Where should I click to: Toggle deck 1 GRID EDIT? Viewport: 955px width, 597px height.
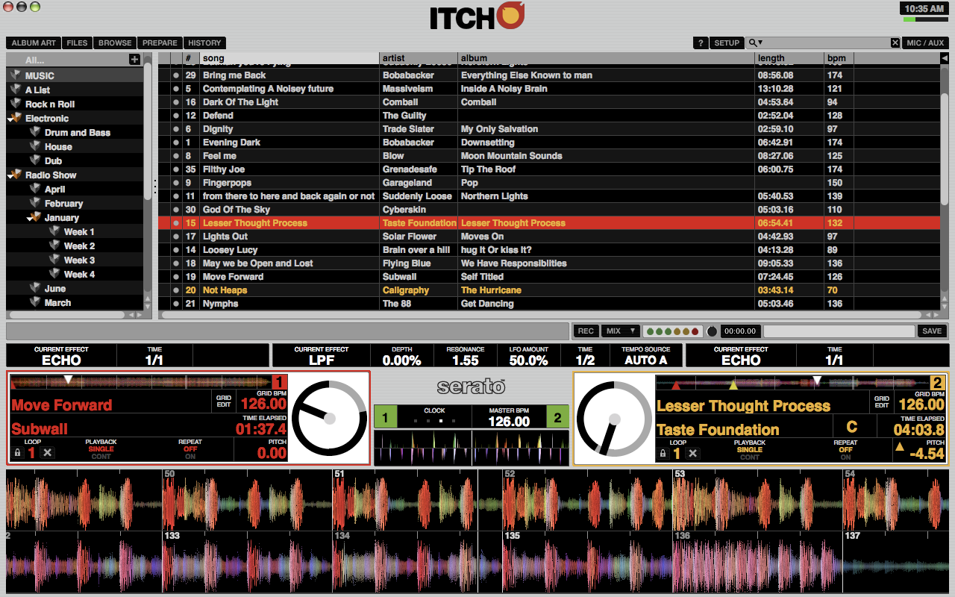(x=223, y=401)
